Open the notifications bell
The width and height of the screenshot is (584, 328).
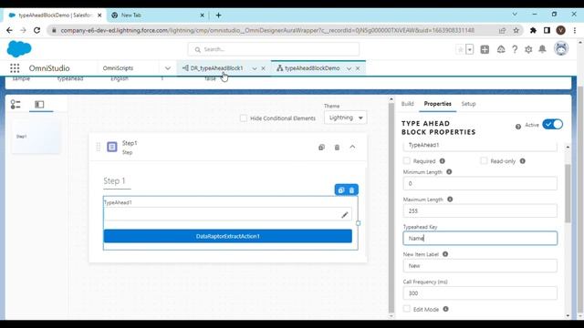[x=542, y=49]
